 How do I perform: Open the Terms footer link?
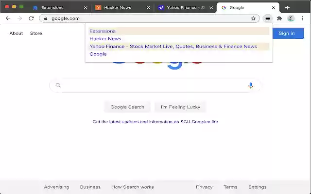tap(230, 187)
